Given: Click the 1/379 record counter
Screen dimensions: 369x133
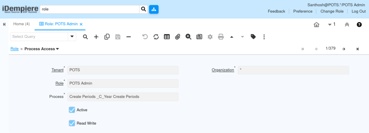Looking at the screenshot, I should point(330,49).
